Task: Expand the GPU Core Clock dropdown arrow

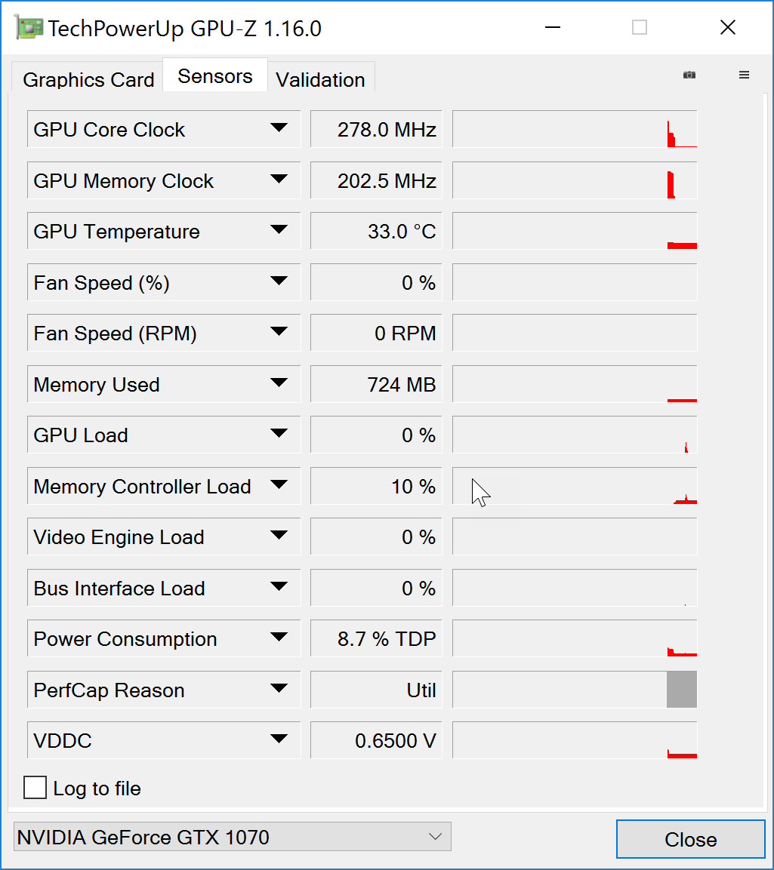Action: [279, 128]
